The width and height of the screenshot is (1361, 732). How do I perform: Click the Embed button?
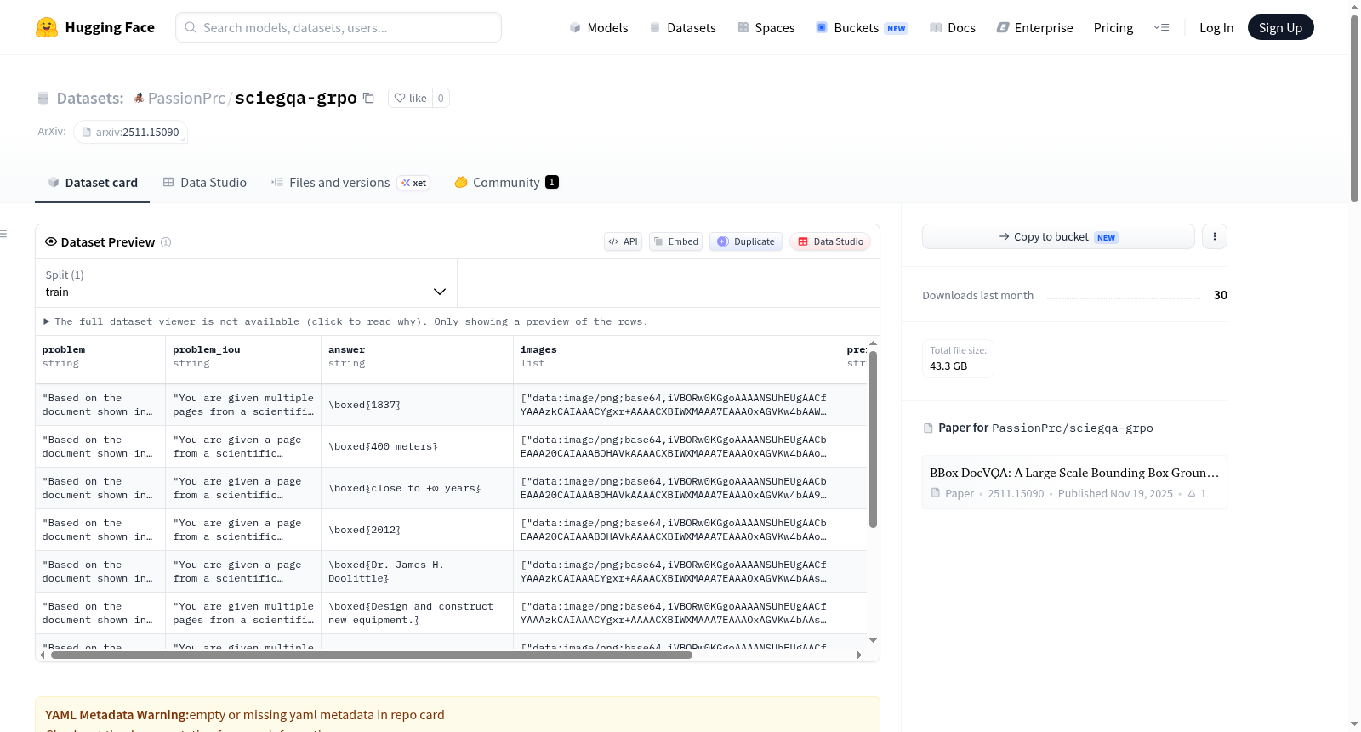[675, 241]
